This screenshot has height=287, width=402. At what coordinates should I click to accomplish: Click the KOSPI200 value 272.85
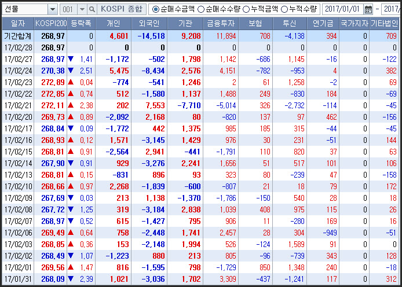point(53,94)
